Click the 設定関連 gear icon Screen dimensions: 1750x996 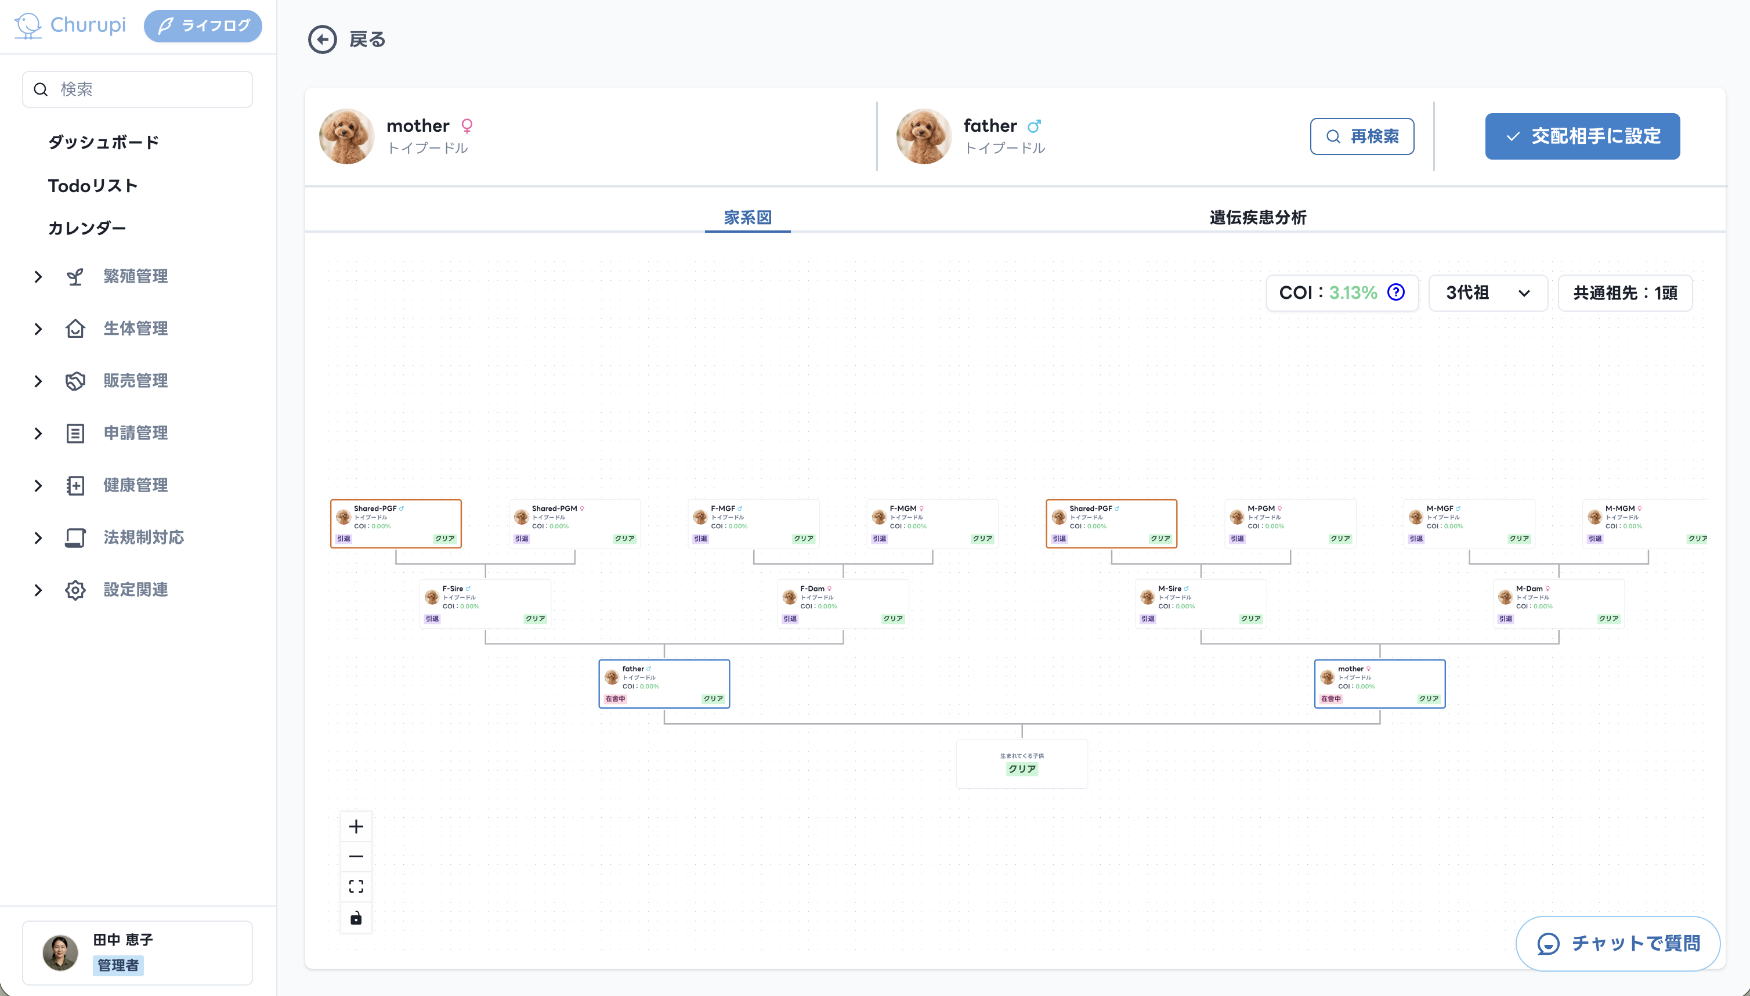point(75,590)
